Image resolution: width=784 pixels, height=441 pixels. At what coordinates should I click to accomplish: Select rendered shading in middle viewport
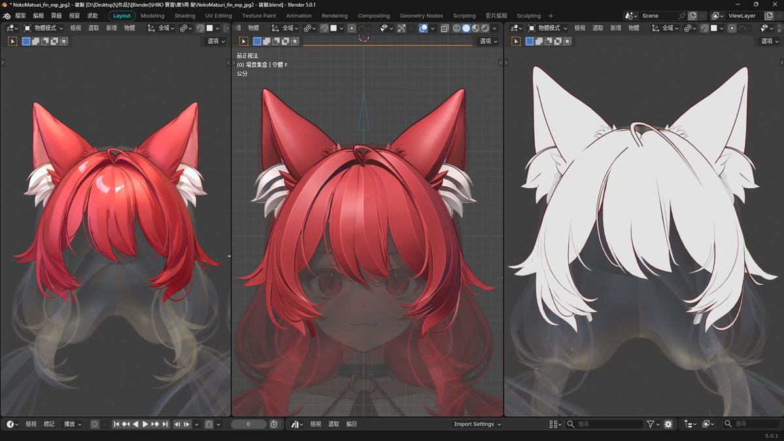[485, 28]
